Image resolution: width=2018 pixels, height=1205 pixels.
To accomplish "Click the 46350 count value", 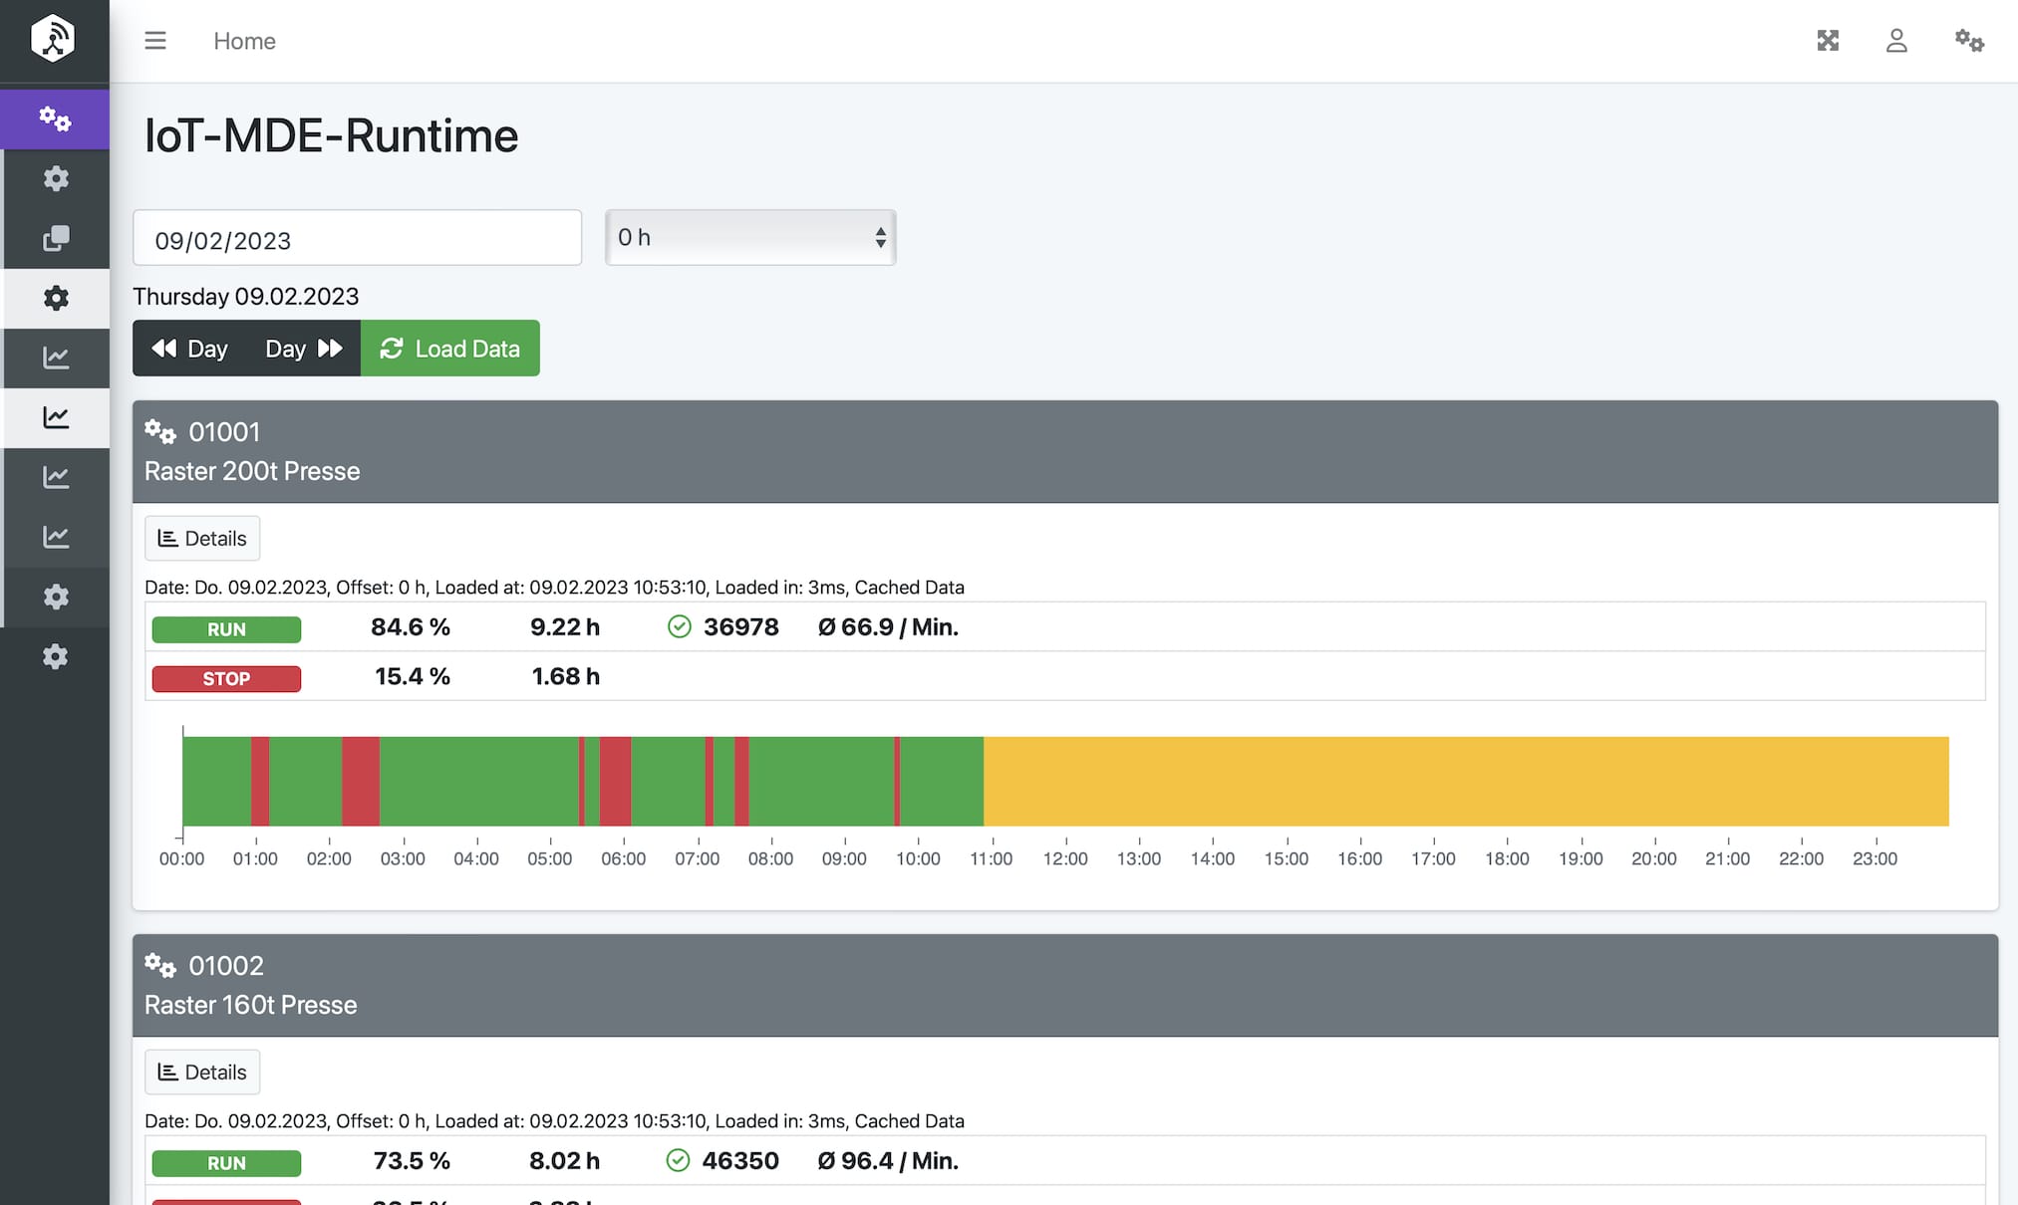I will pyautogui.click(x=740, y=1161).
